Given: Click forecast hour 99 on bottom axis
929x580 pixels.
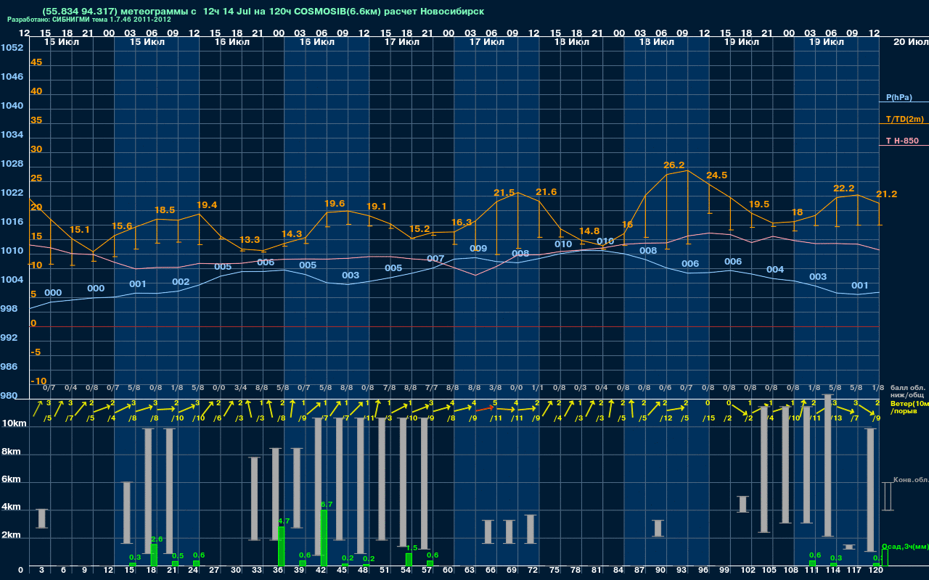Looking at the screenshot, I should click(725, 571).
